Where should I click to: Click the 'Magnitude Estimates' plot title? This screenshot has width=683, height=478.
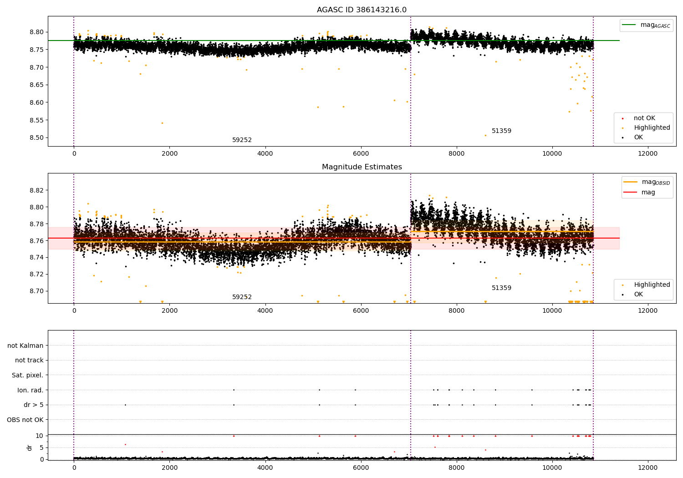click(x=362, y=167)
